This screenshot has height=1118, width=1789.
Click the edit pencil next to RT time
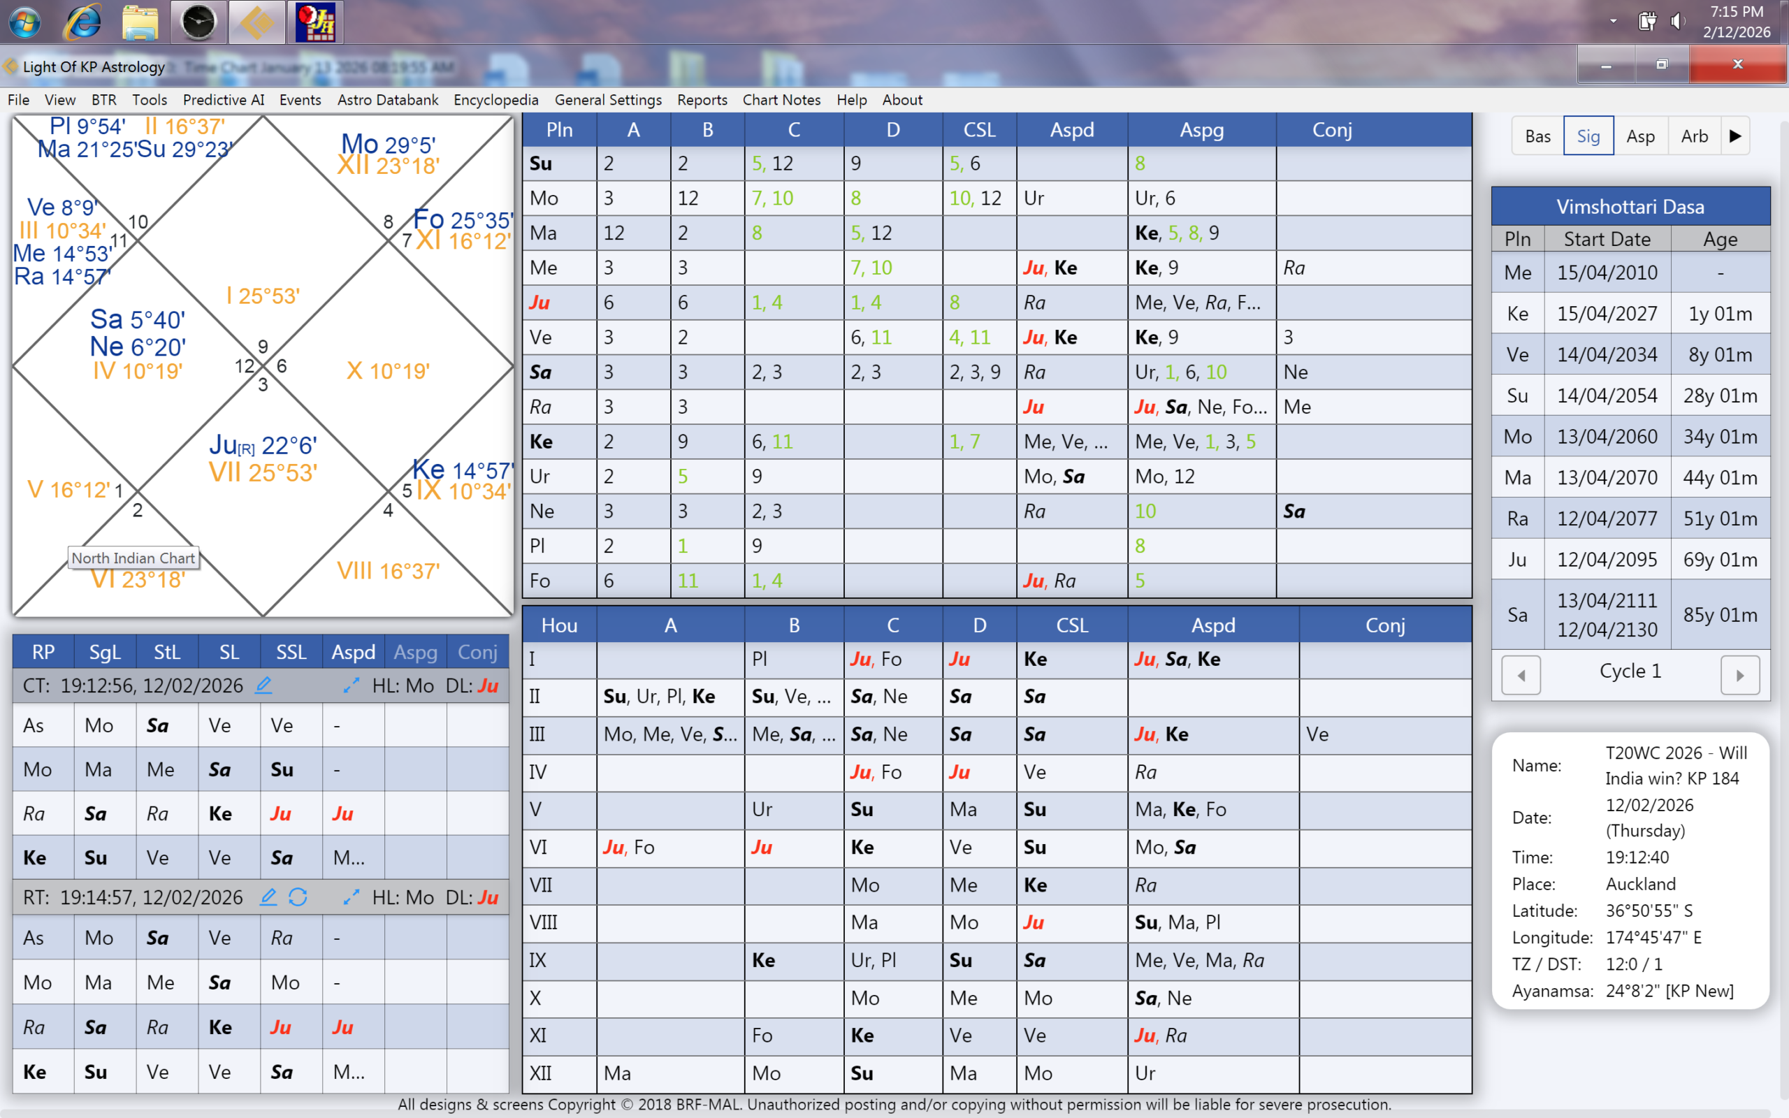pyautogui.click(x=268, y=897)
